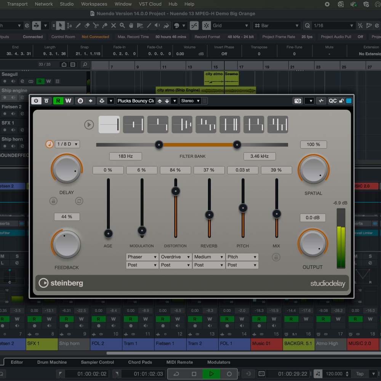The image size is (381, 381).
Task: Click the delay pattern preview play icon
Action: pyautogui.click(x=89, y=125)
